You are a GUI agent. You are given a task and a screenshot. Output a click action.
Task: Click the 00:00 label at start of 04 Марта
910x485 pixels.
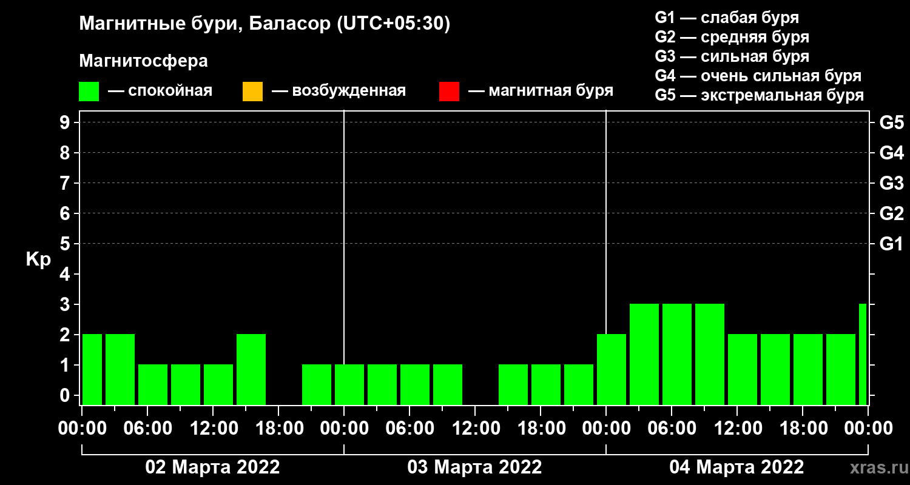606,428
